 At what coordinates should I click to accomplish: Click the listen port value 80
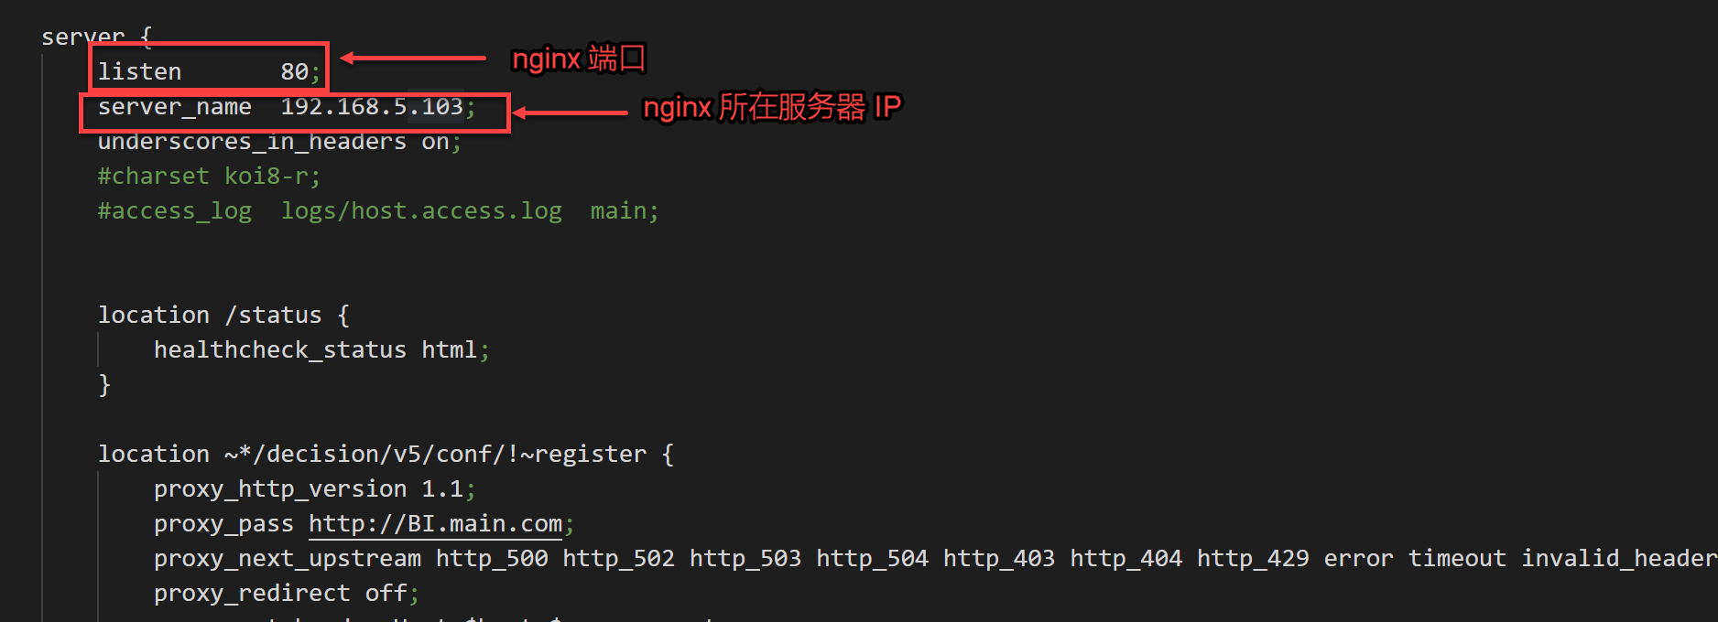pyautogui.click(x=294, y=72)
